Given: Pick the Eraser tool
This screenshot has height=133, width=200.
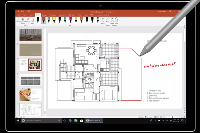Looking at the screenshot, I should click(28, 20).
